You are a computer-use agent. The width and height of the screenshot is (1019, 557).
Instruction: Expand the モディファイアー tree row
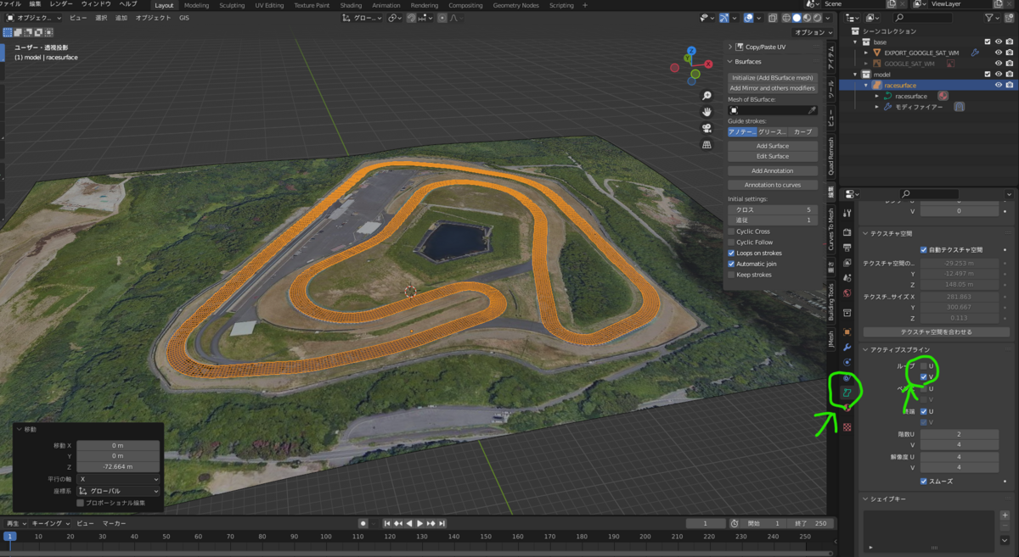coord(877,107)
